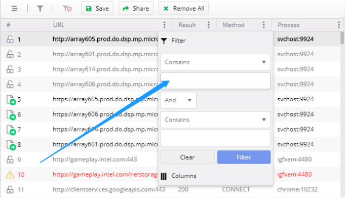Open the hamburger menu icon

tap(15, 9)
